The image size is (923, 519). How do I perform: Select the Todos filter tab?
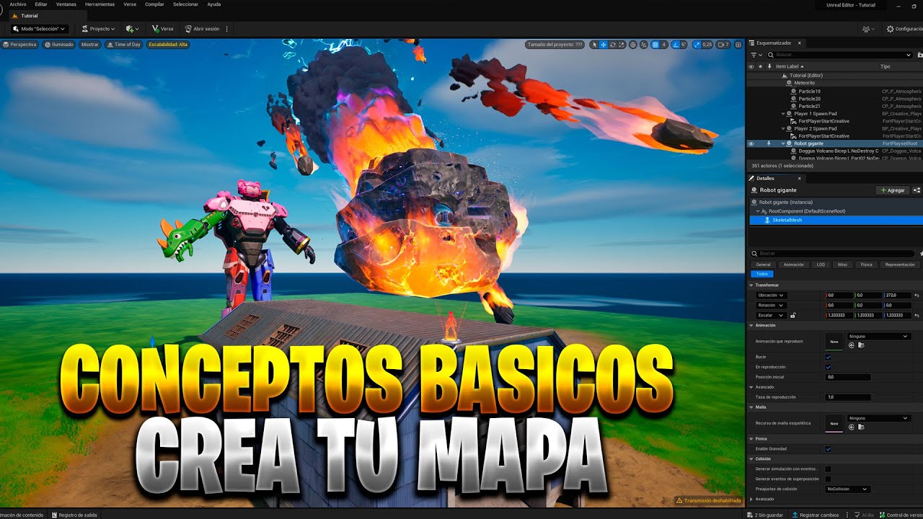(761, 274)
